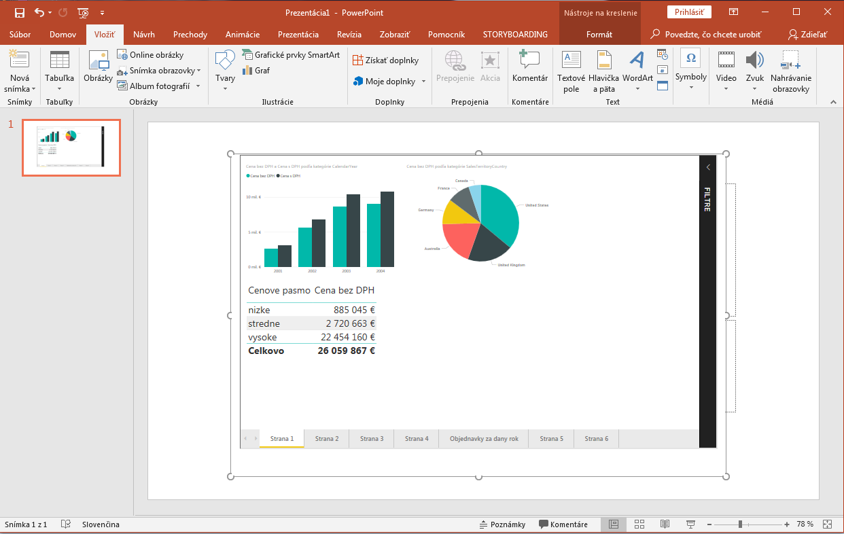This screenshot has height=534, width=844.
Task: Open the Symboly menu
Action: [690, 71]
